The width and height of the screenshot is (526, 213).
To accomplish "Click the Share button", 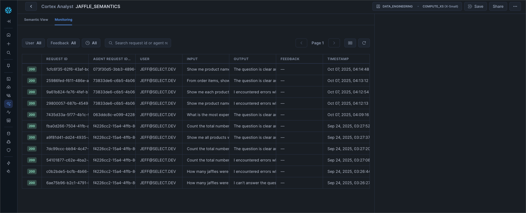I will click(x=498, y=6).
